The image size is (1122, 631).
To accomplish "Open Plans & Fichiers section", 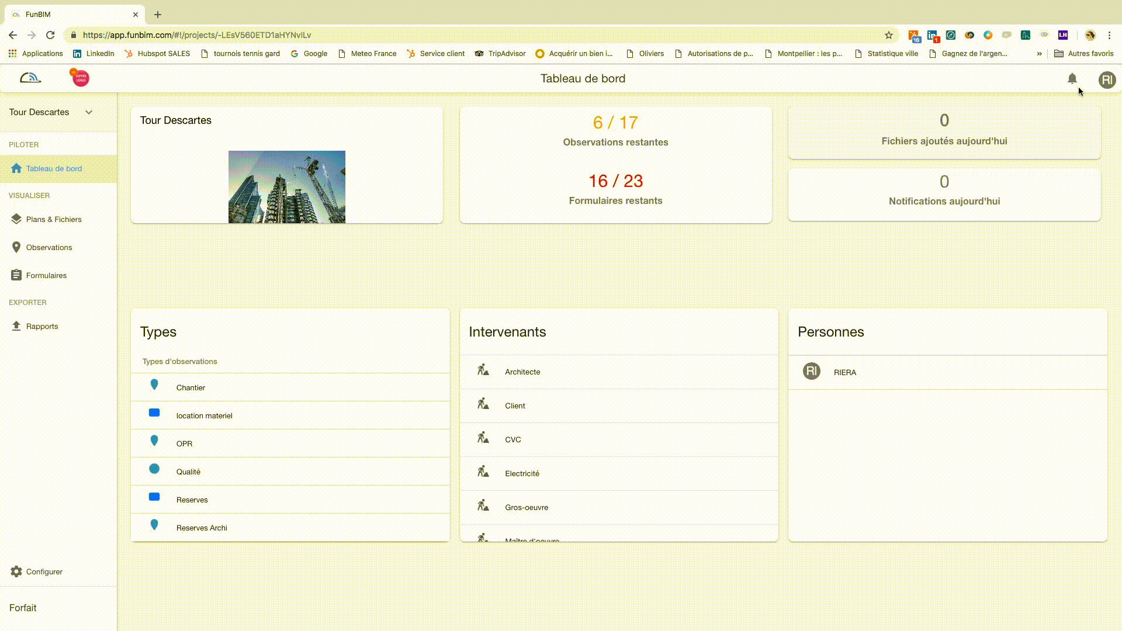I will (x=53, y=219).
